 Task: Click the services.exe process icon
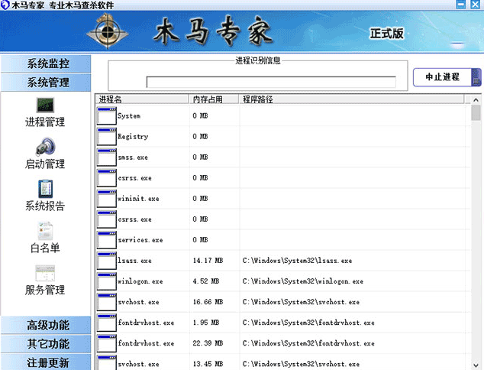click(106, 240)
